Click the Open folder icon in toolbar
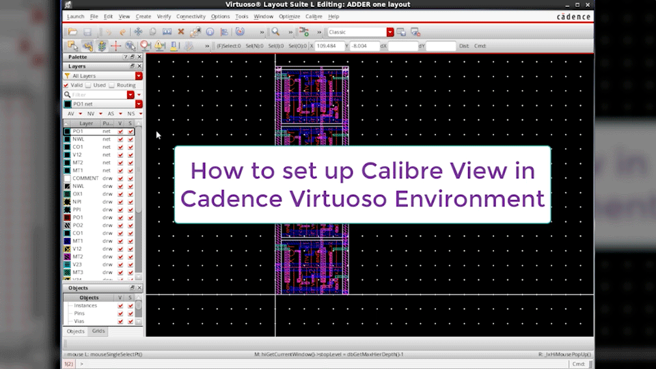The height and width of the screenshot is (369, 656). pyautogui.click(x=72, y=32)
